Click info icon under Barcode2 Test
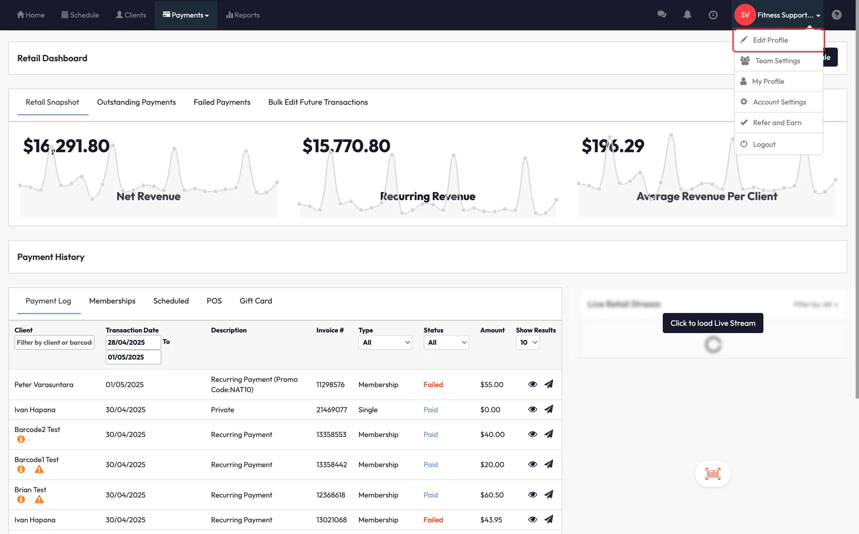 [21, 439]
